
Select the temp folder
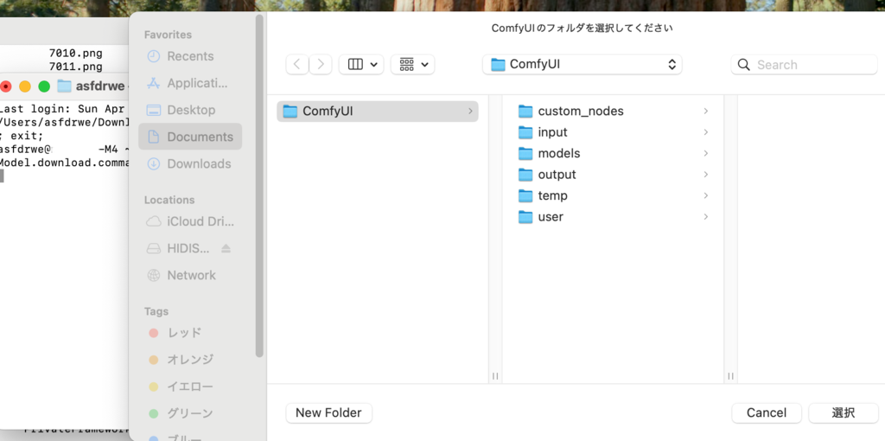(614, 196)
